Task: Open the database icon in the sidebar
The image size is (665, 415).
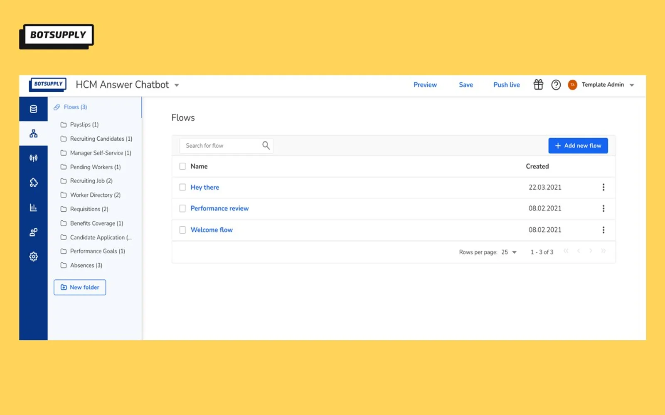Action: [x=33, y=109]
